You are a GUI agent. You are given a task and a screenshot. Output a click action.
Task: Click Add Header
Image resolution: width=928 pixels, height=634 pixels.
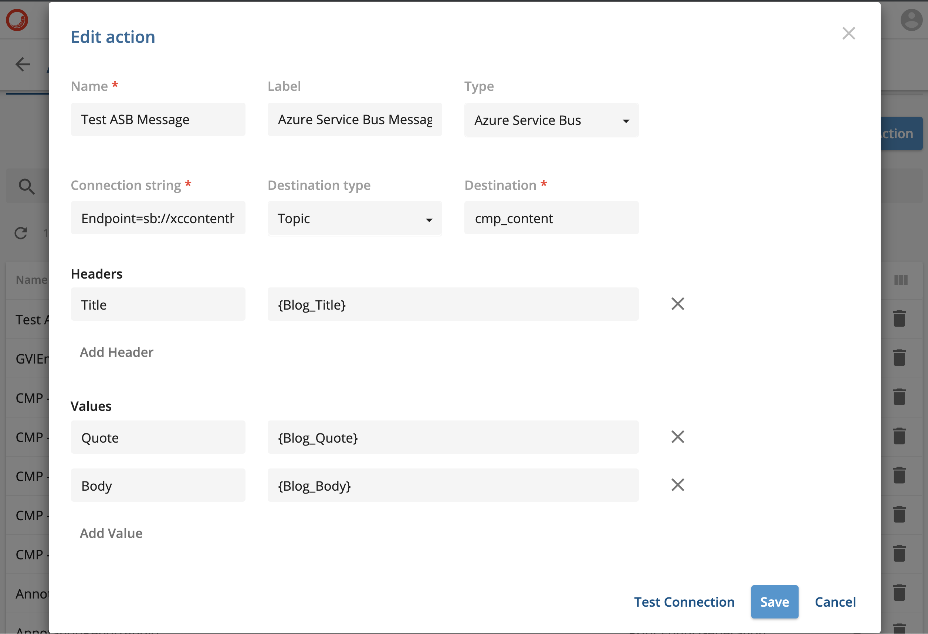pyautogui.click(x=116, y=352)
